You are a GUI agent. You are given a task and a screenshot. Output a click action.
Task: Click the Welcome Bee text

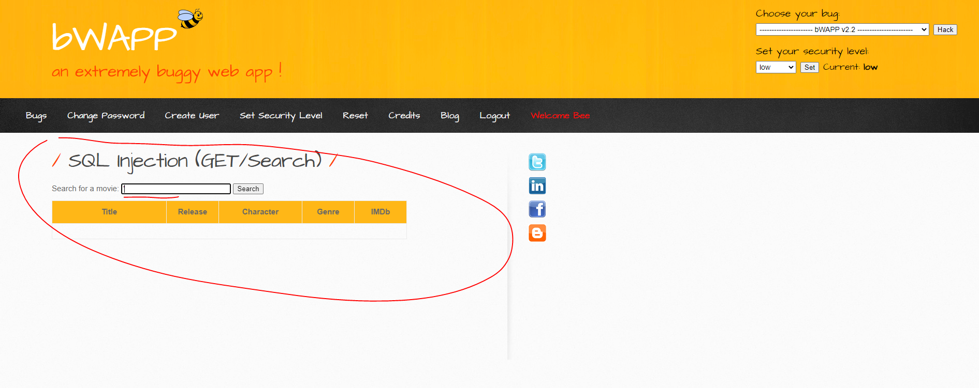(x=560, y=116)
